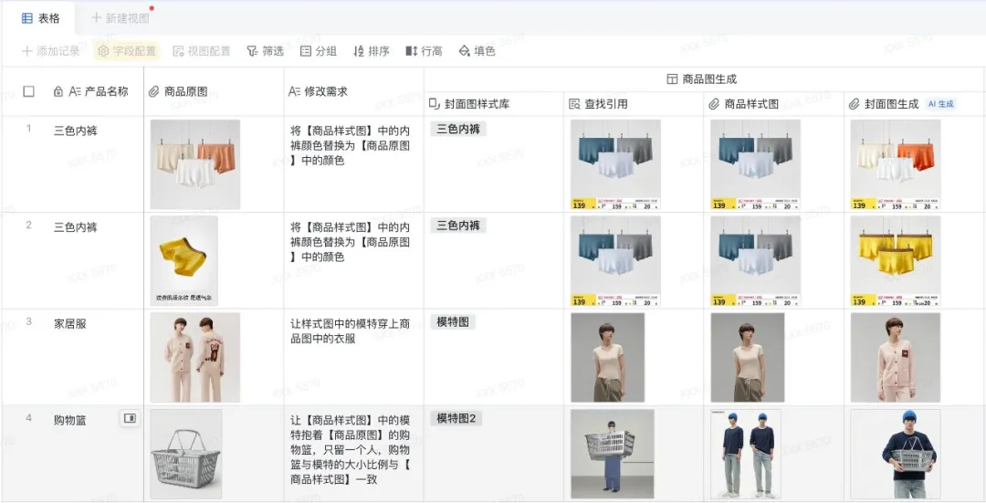This screenshot has width=986, height=503.
Task: Open 家居服 封面图生成 pink cardigan result
Action: click(x=896, y=357)
